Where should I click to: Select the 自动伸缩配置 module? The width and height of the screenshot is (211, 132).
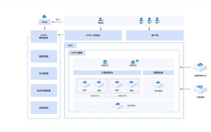[44, 91]
